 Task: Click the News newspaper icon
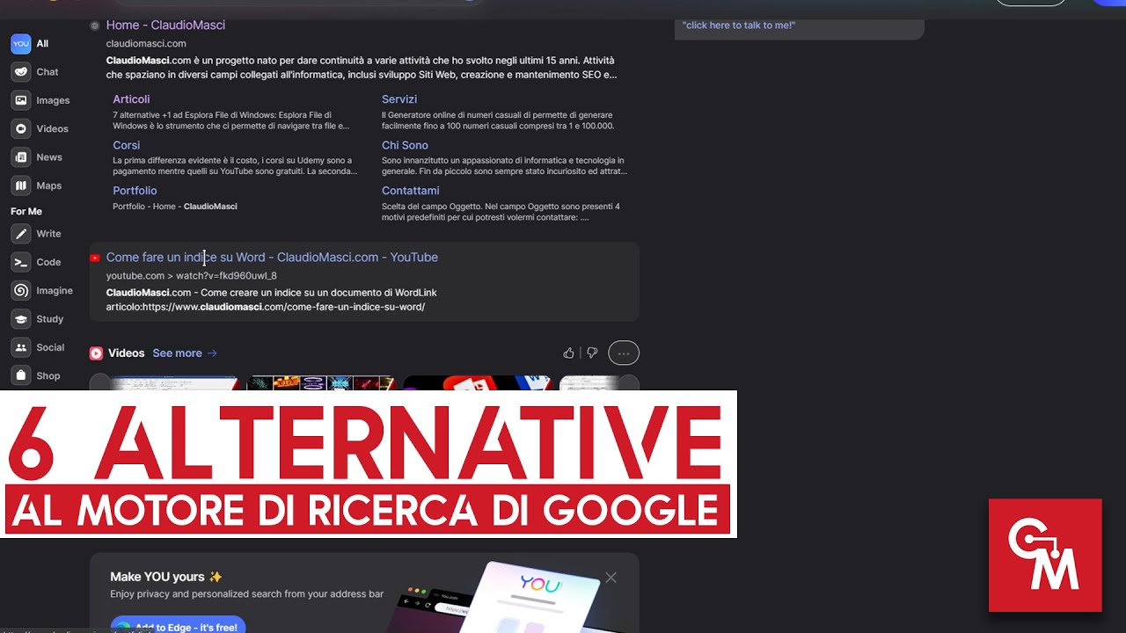click(20, 157)
